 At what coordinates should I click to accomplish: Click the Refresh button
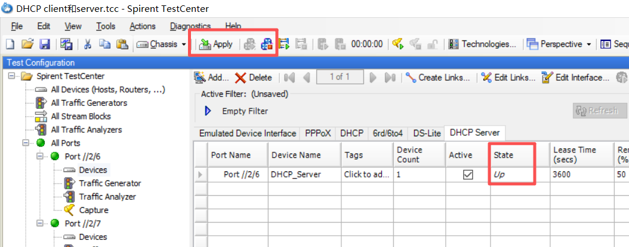[x=599, y=111]
